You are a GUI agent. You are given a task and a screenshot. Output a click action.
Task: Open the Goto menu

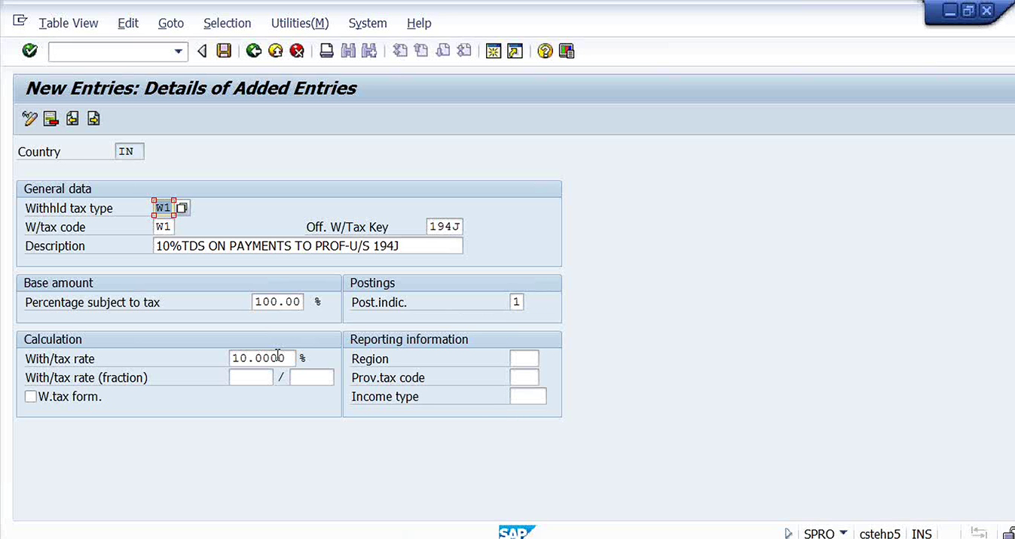tap(171, 23)
